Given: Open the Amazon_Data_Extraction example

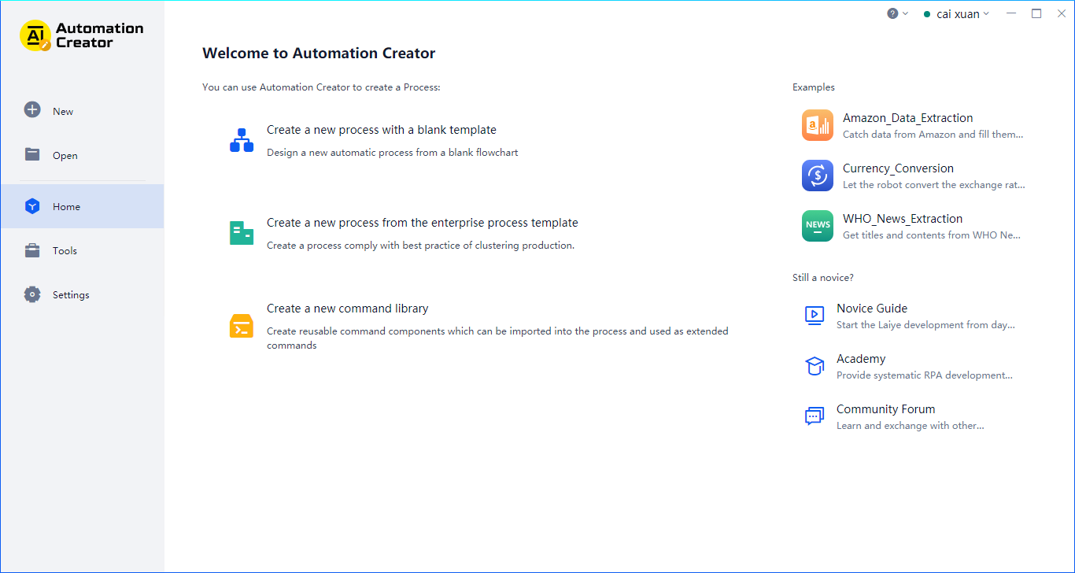Looking at the screenshot, I should 908,118.
